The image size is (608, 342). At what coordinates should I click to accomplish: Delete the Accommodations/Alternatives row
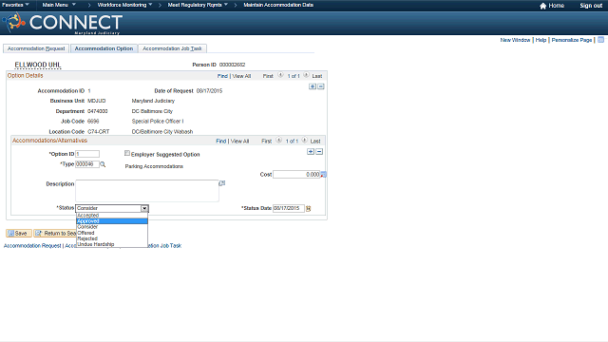pyautogui.click(x=319, y=151)
